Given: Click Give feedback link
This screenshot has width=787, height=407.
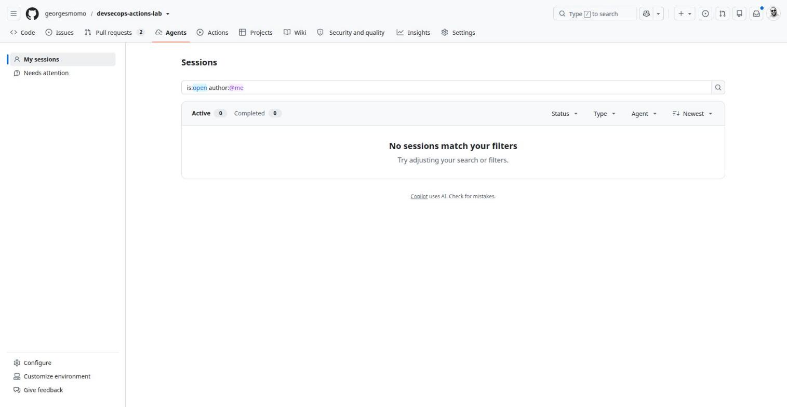Looking at the screenshot, I should click(62, 390).
